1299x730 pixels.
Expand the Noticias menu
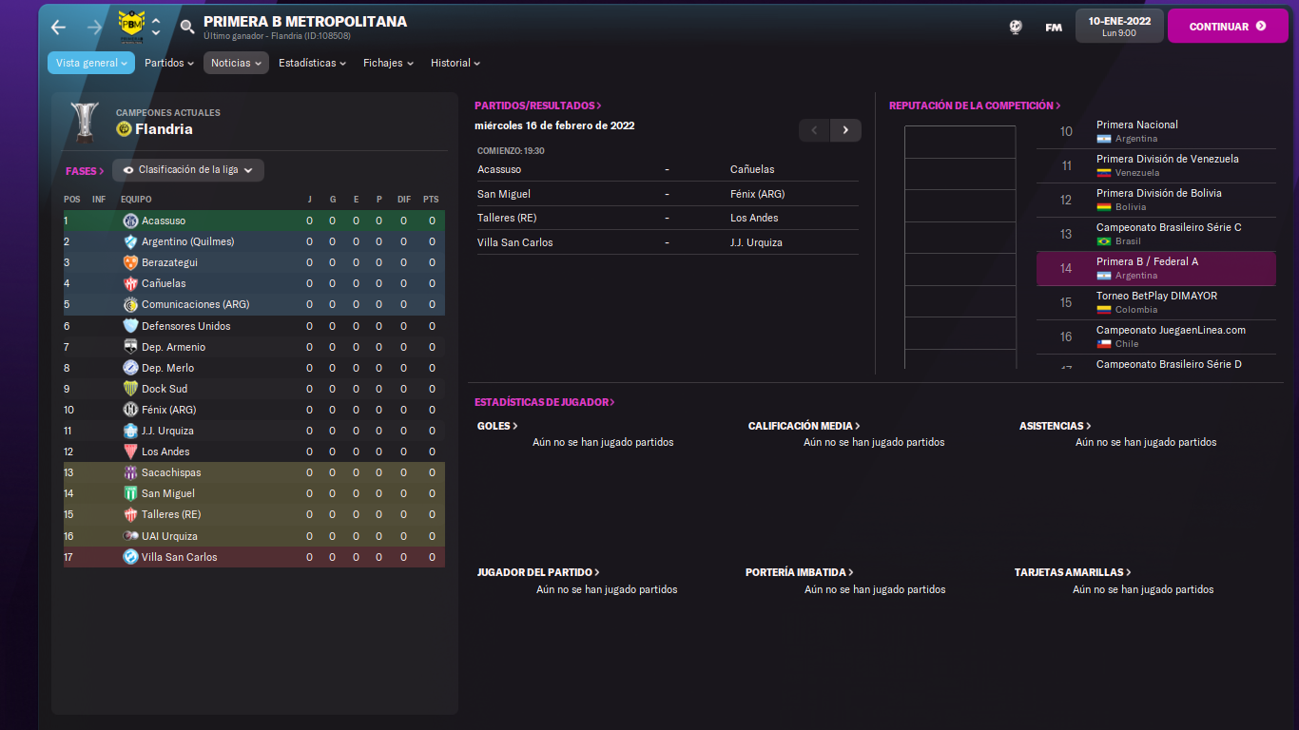(x=236, y=63)
